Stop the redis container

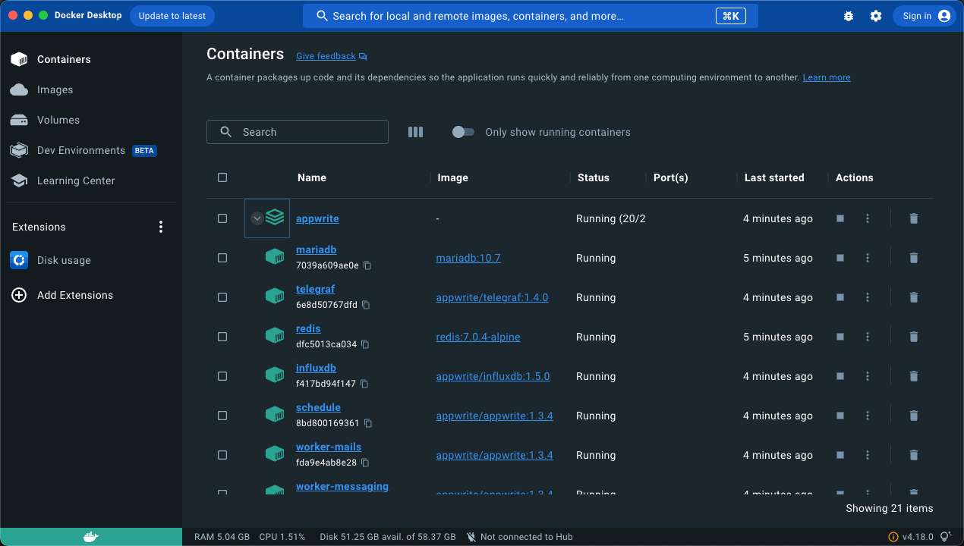(840, 337)
